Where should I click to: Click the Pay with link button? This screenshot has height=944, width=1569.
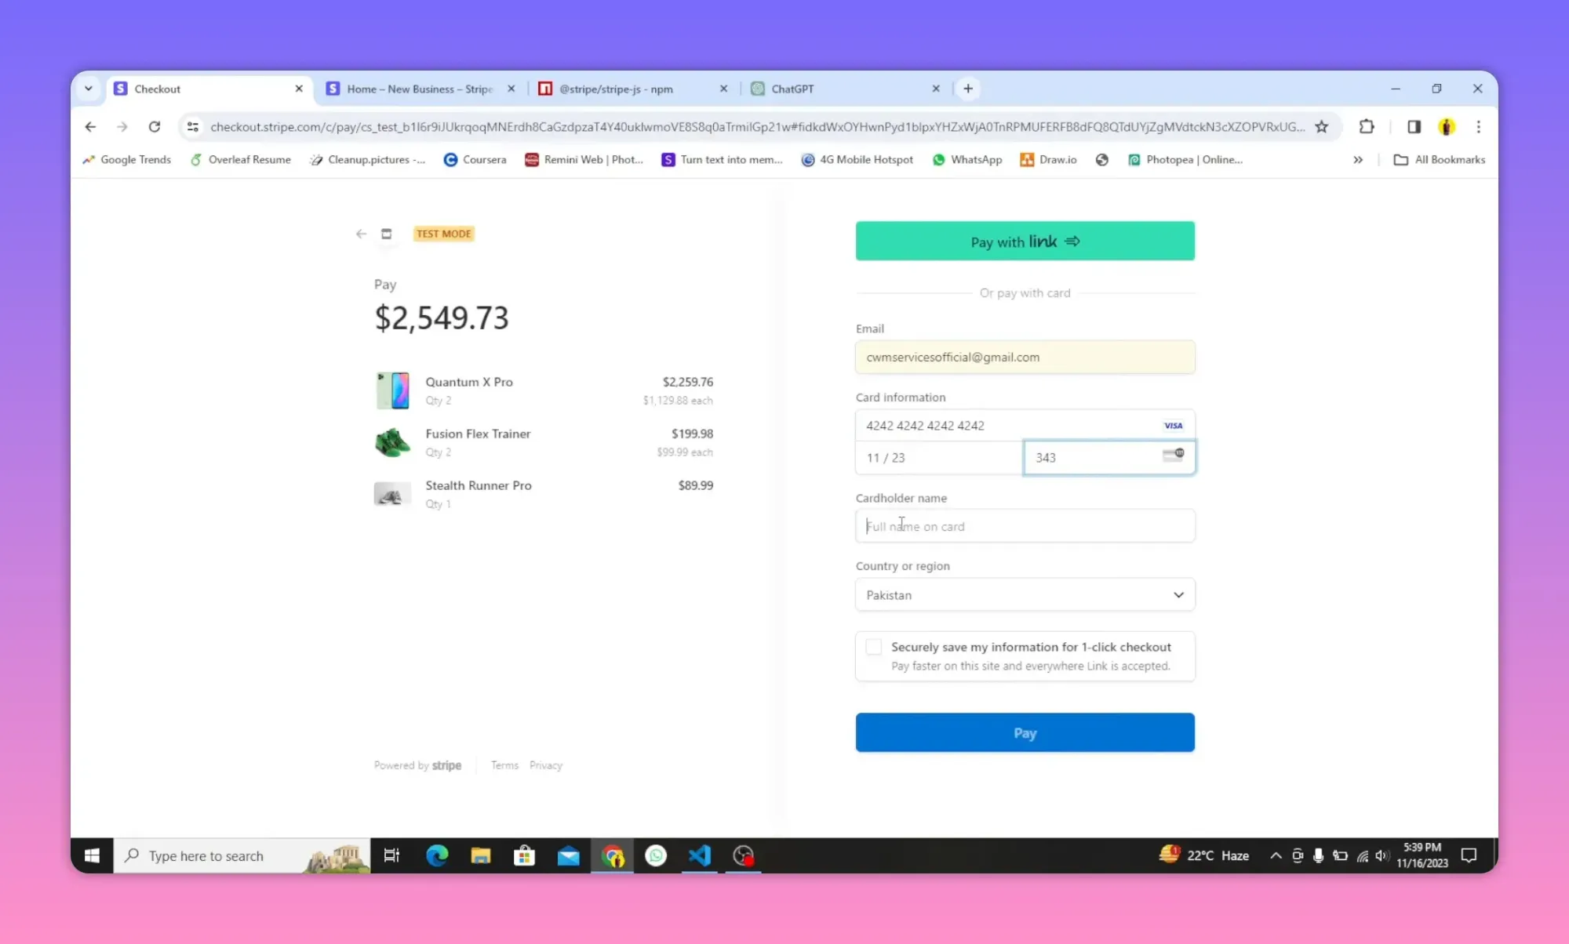pos(1025,241)
